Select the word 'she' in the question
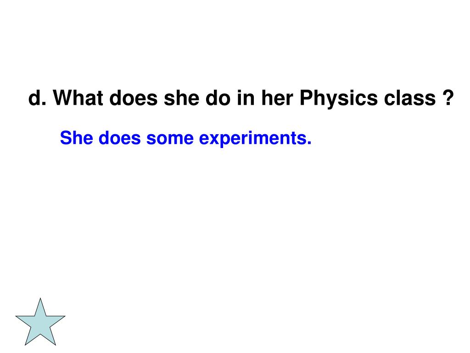Screen dimensions: 470x353 pos(182,98)
